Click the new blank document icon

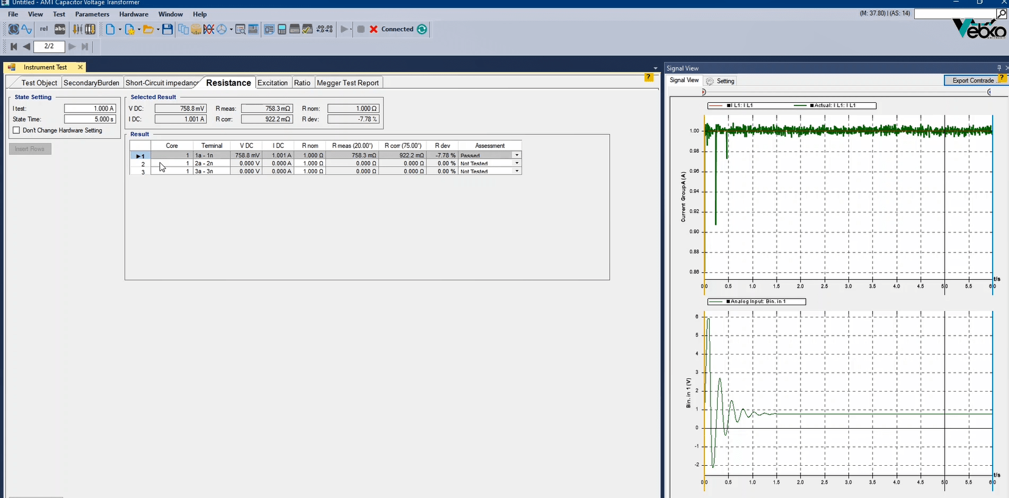110,29
